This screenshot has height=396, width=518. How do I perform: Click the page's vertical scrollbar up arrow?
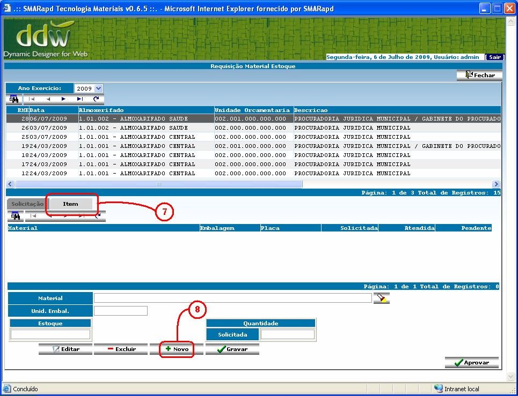pyautogui.click(x=510, y=22)
